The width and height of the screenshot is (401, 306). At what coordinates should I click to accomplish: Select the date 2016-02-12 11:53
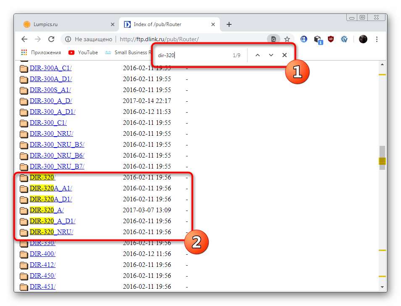[x=147, y=112]
